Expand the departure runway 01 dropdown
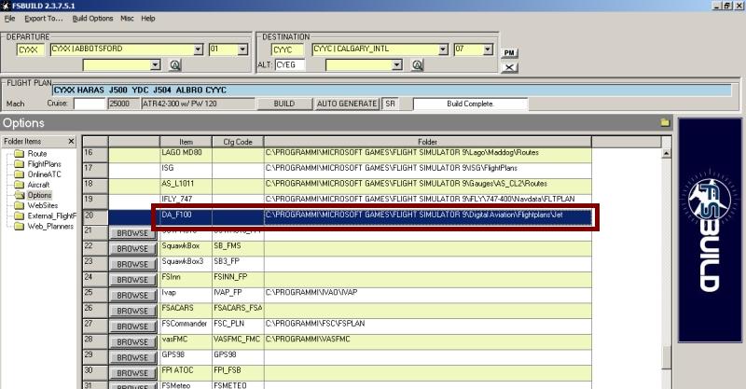Screen dimensions: 746x389 click(x=242, y=49)
